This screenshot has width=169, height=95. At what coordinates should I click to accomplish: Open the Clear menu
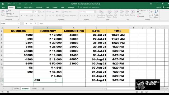pyautogui.click(x=140, y=16)
